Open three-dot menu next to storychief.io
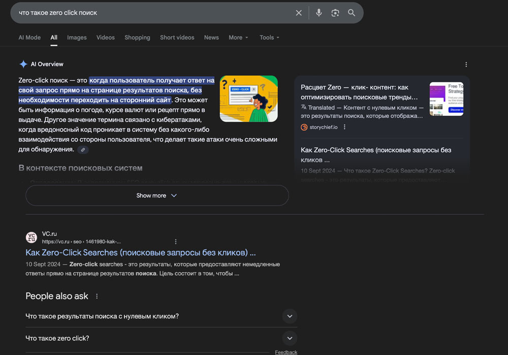Image resolution: width=508 pixels, height=355 pixels. (x=344, y=127)
